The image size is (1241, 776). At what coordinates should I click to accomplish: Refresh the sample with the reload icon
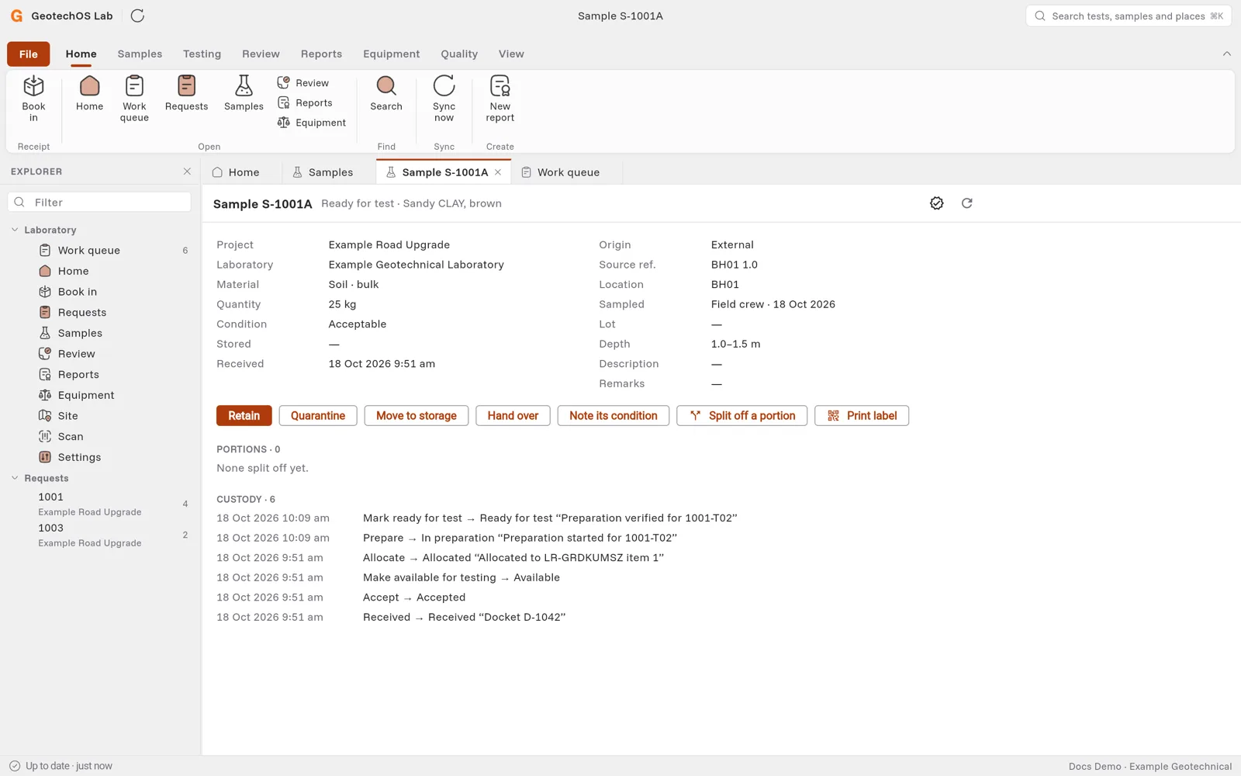click(x=967, y=203)
